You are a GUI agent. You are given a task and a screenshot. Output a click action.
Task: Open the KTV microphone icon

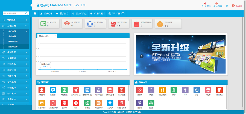click(185, 90)
